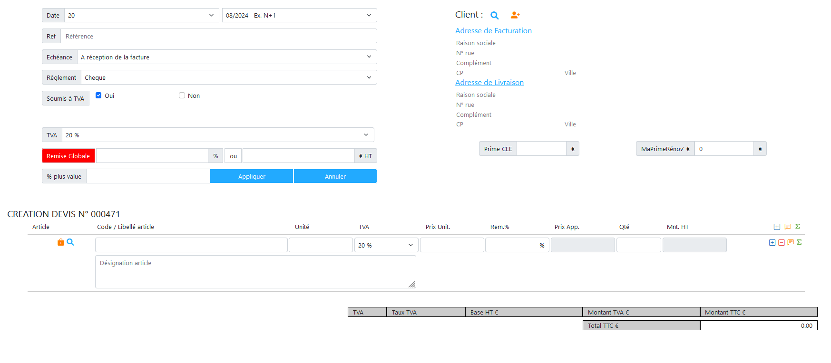Insert subtotal from the article row sigma icon
This screenshot has width=831, height=363.
[x=799, y=242]
